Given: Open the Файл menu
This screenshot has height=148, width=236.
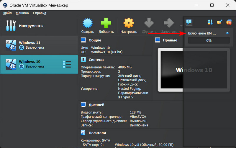Looking at the screenshot, I should pyautogui.click(x=7, y=13).
